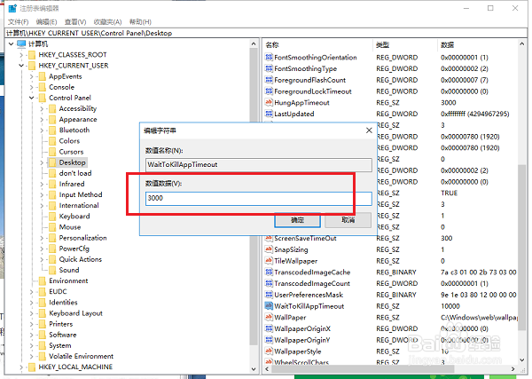Click the Computer root icon in tree

coord(21,43)
